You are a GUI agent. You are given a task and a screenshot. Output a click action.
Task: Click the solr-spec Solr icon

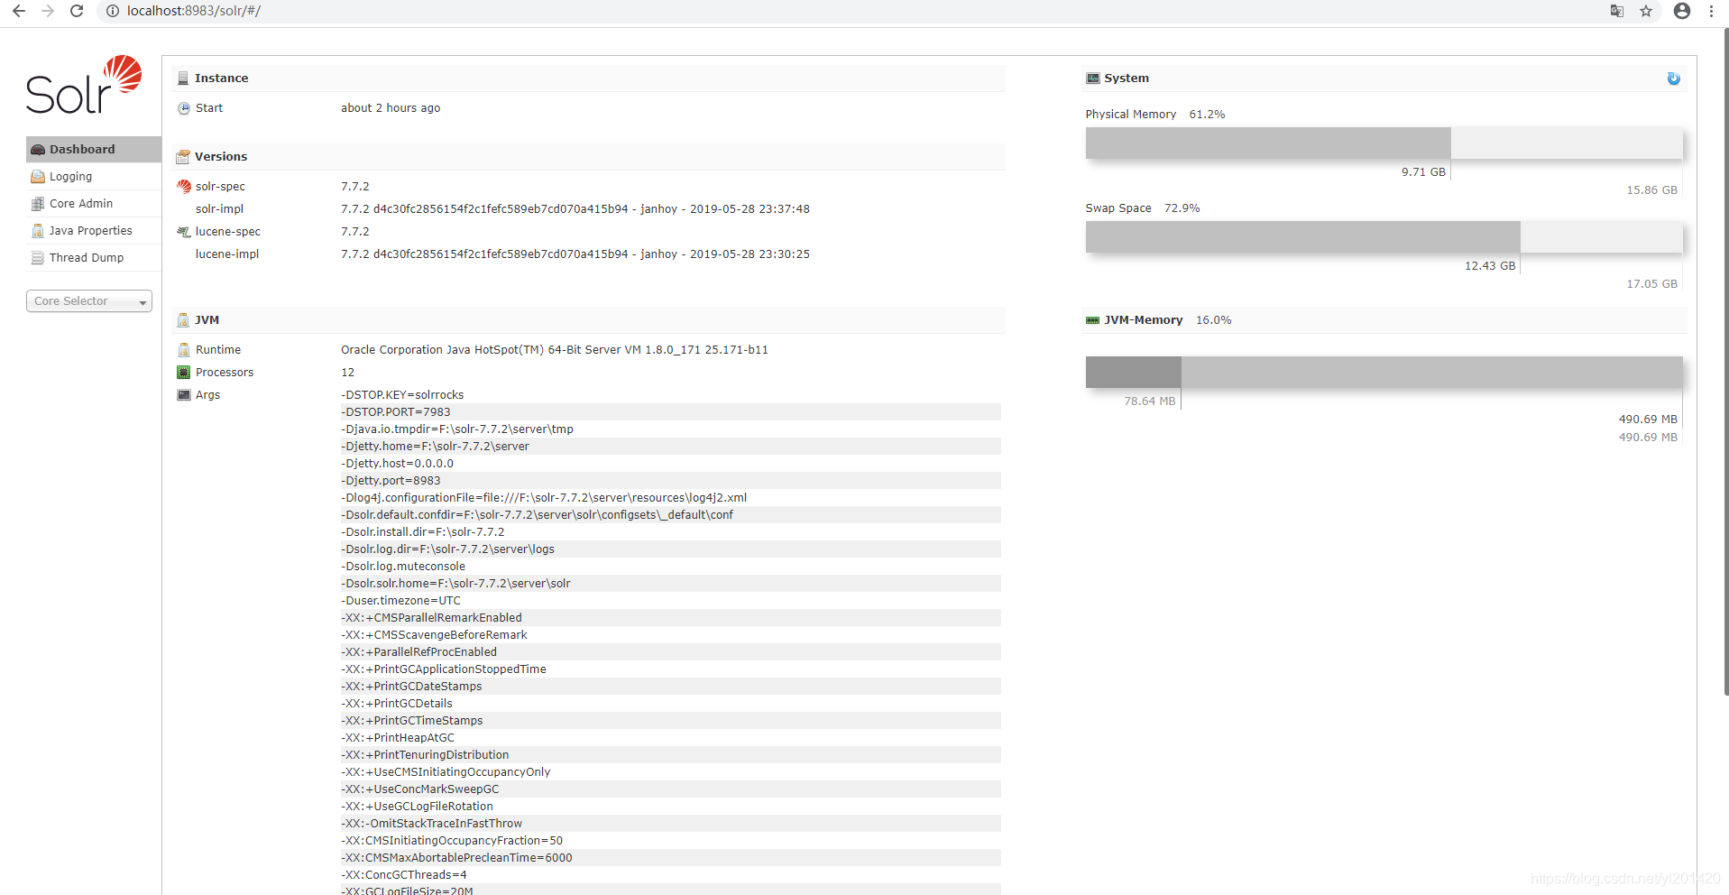point(184,187)
